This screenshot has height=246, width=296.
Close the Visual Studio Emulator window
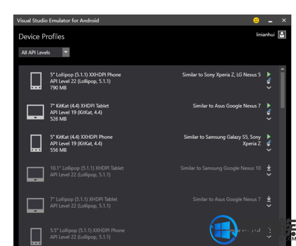coord(284,20)
